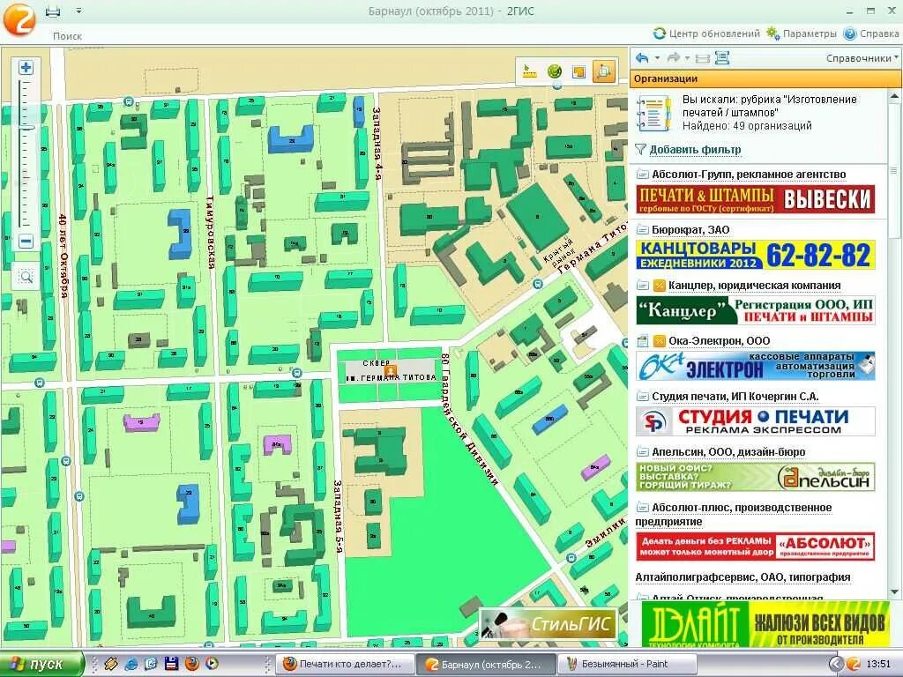Viewport: 903px width, 677px height.
Task: Open Студия печати, ИП Кочергин entry
Action: point(735,397)
